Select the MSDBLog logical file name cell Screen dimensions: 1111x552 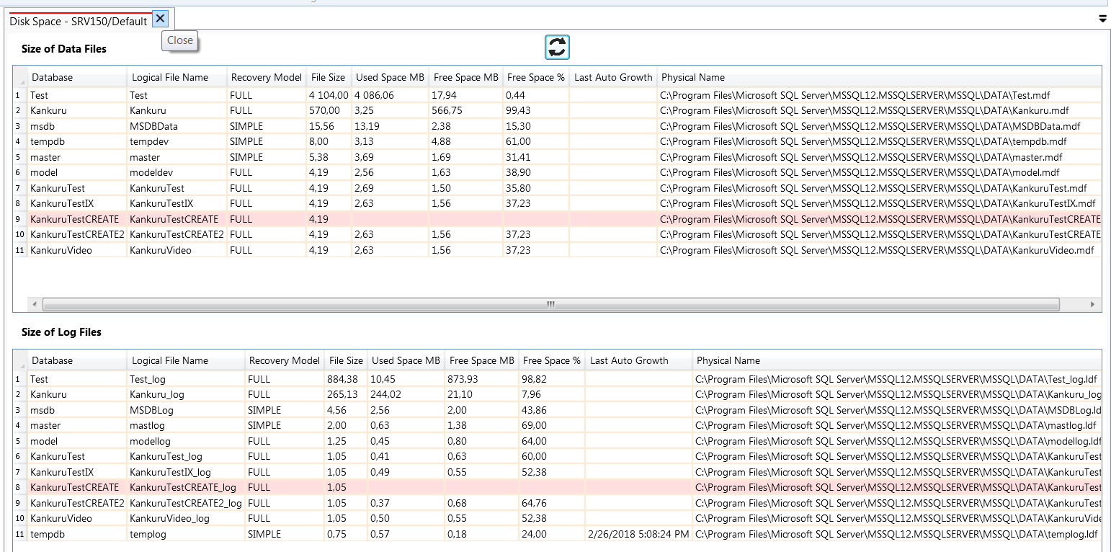coord(186,410)
